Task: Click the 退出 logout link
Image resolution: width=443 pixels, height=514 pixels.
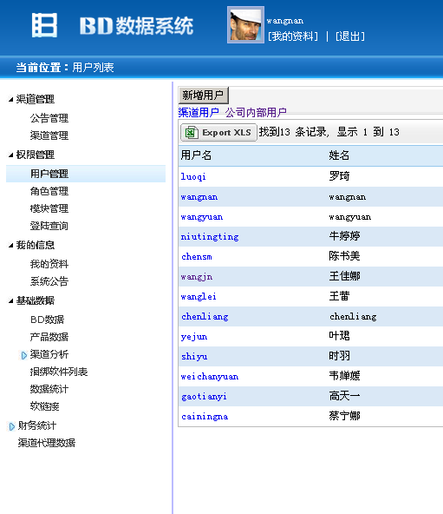Action: (x=350, y=36)
